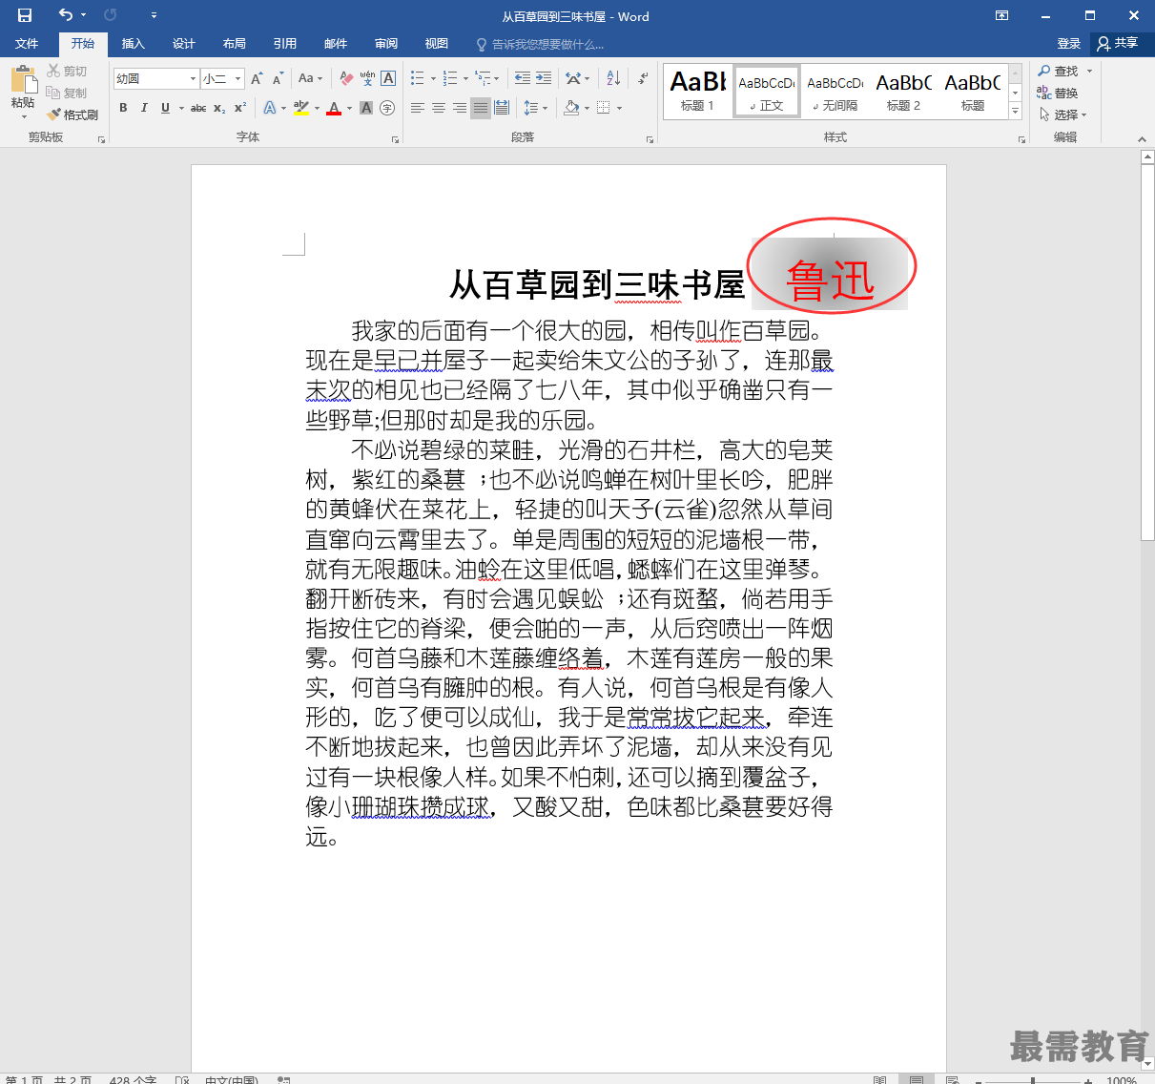Open ribbon display options icon
Image resolution: width=1155 pixels, height=1084 pixels.
coord(1001,15)
